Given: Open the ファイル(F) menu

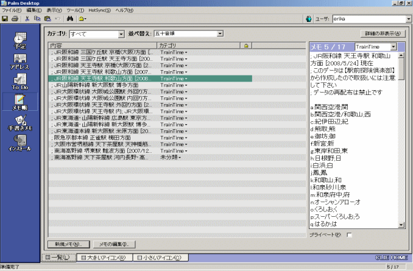Looking at the screenshot, I should click(x=12, y=10).
